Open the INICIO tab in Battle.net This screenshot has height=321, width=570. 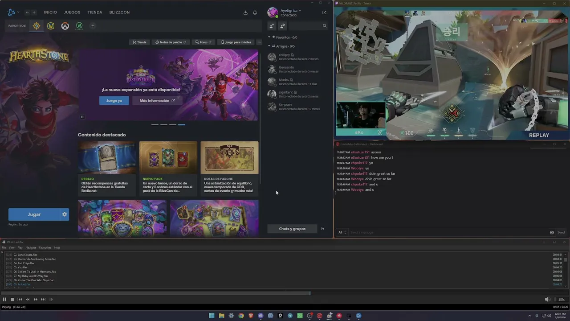coord(50,12)
